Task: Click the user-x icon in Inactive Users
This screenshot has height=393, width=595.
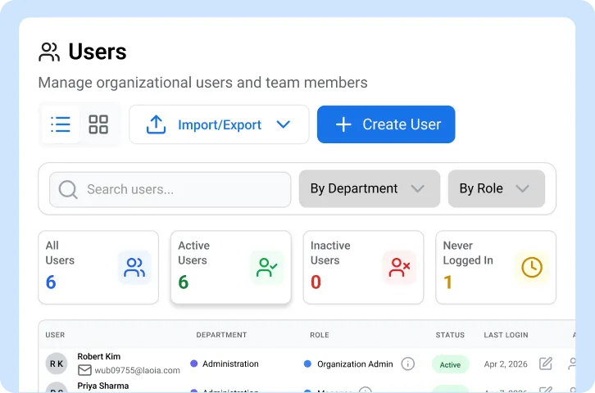Action: tap(399, 267)
